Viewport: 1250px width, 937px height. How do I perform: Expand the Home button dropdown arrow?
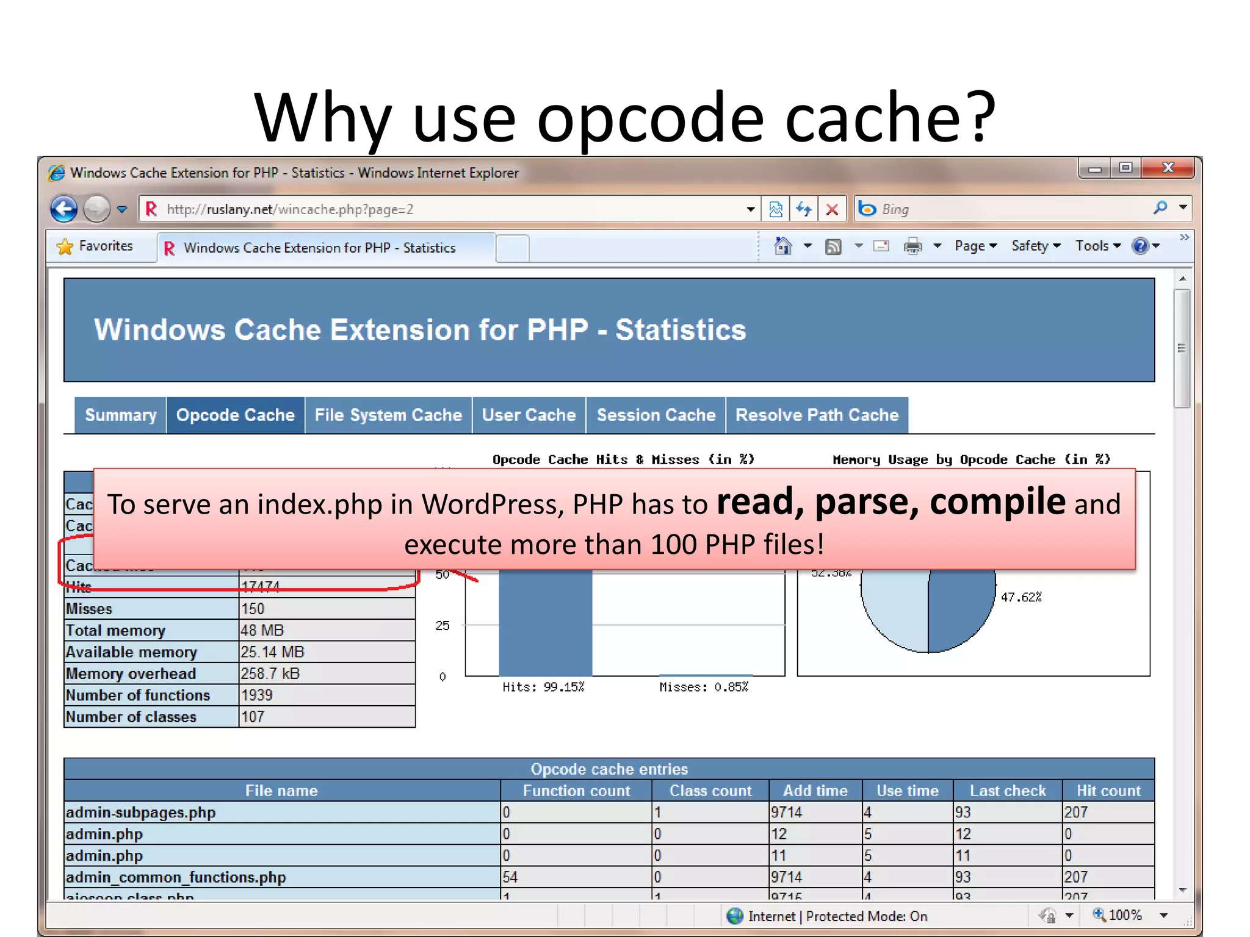pos(807,246)
